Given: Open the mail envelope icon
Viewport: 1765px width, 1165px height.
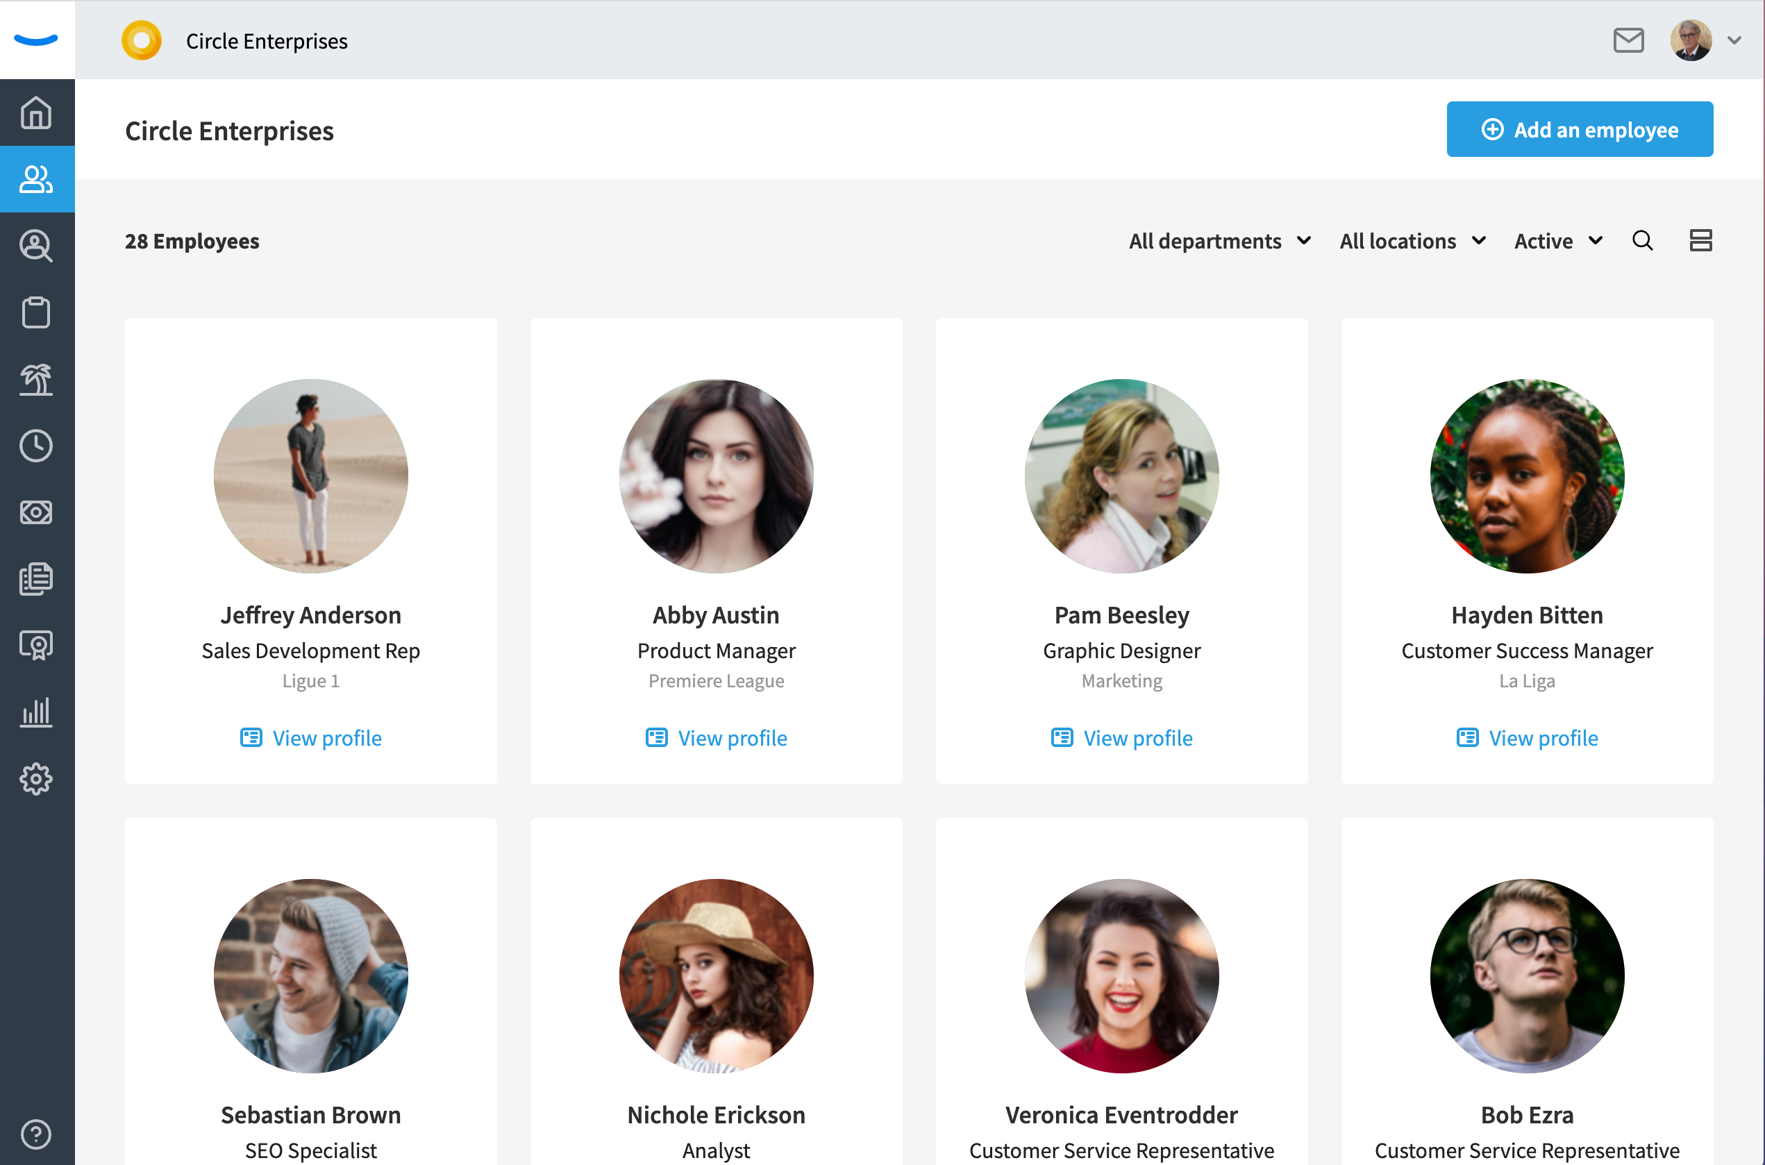Looking at the screenshot, I should click(x=1628, y=40).
